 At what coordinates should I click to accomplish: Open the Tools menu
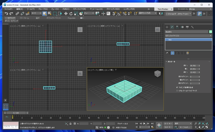click(x=31, y=9)
